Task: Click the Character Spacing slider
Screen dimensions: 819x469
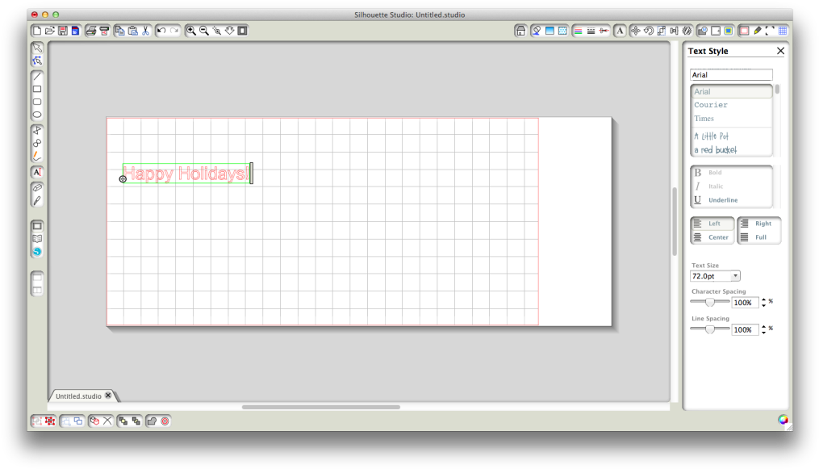Action: [x=710, y=302]
